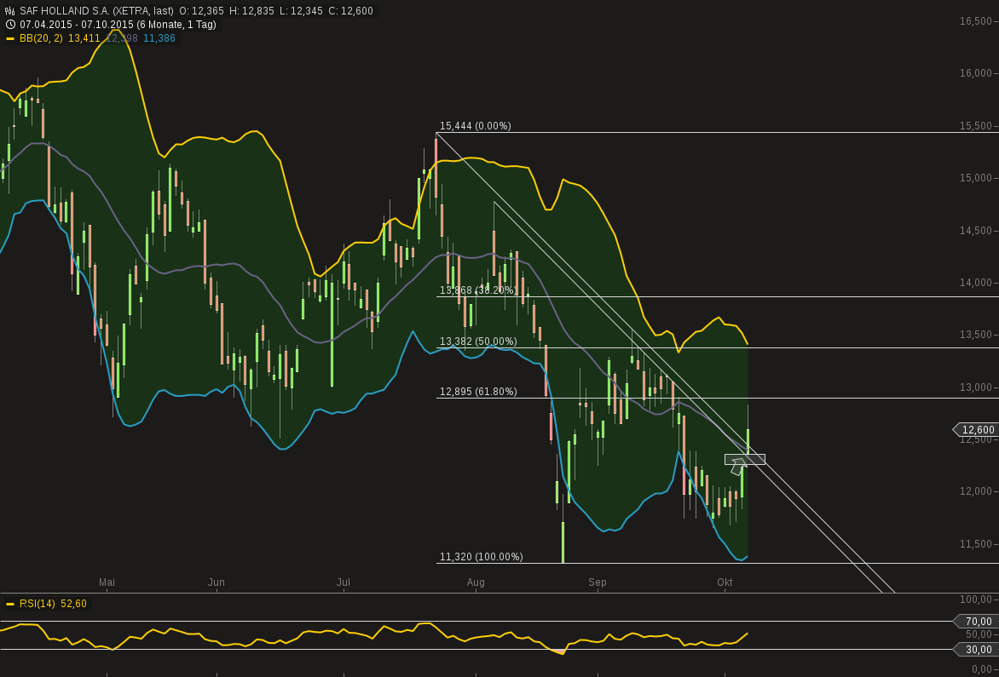Click the lower band value 11,386

pos(159,39)
